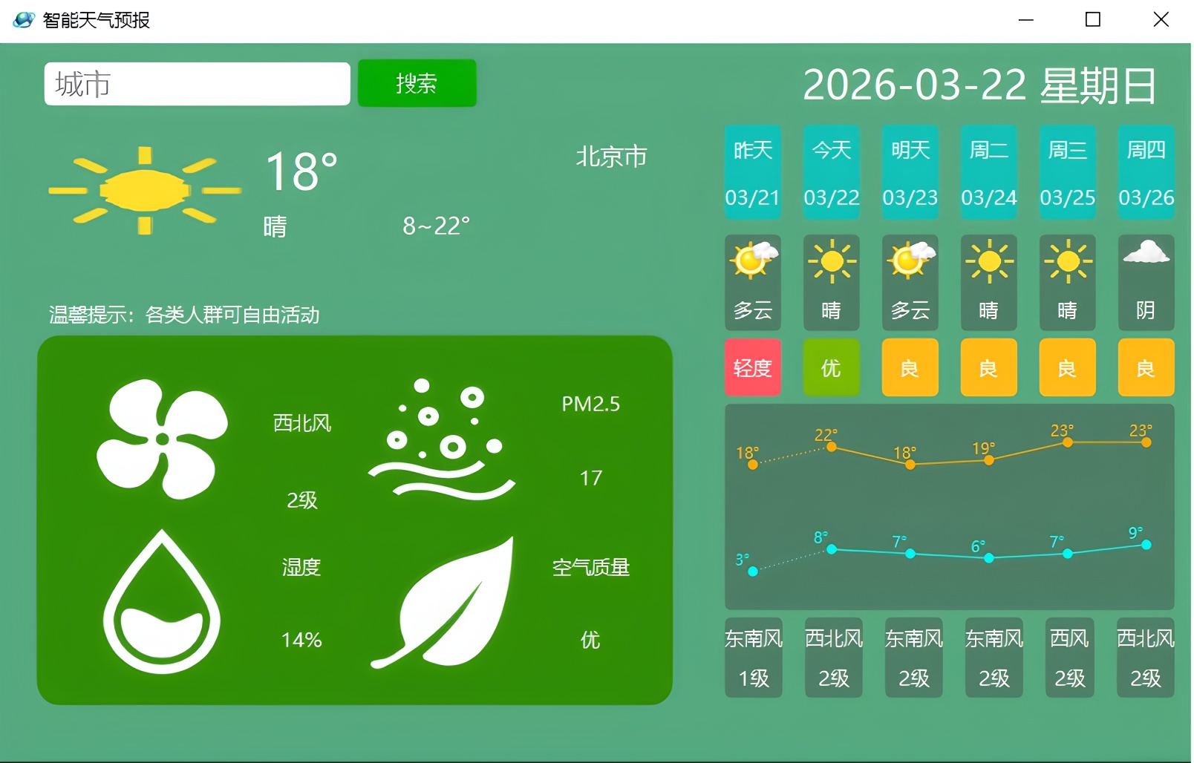Minimize the 智能天气预报 window
Screen dimensions: 1194x763
point(1026,20)
